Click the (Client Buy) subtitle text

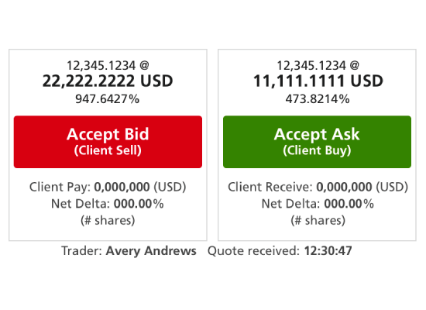point(317,150)
